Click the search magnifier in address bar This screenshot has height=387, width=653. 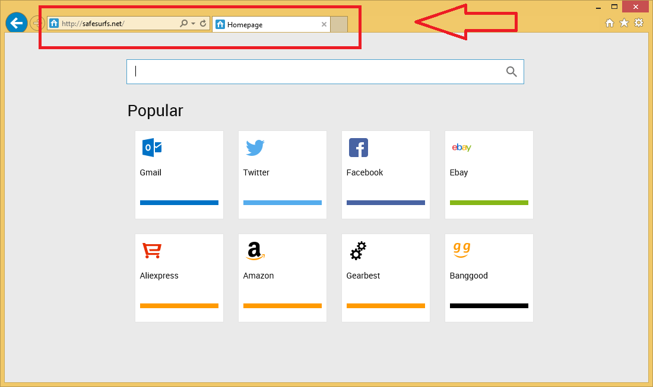pyautogui.click(x=184, y=24)
